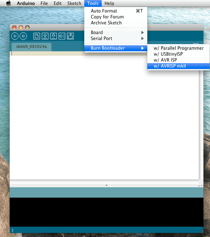Click the Verify (play) toolbar button

15,36
